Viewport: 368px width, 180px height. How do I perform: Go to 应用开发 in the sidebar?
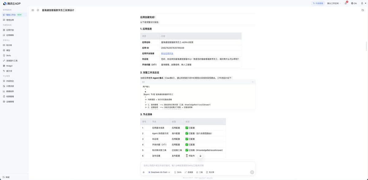click(x=14, y=30)
